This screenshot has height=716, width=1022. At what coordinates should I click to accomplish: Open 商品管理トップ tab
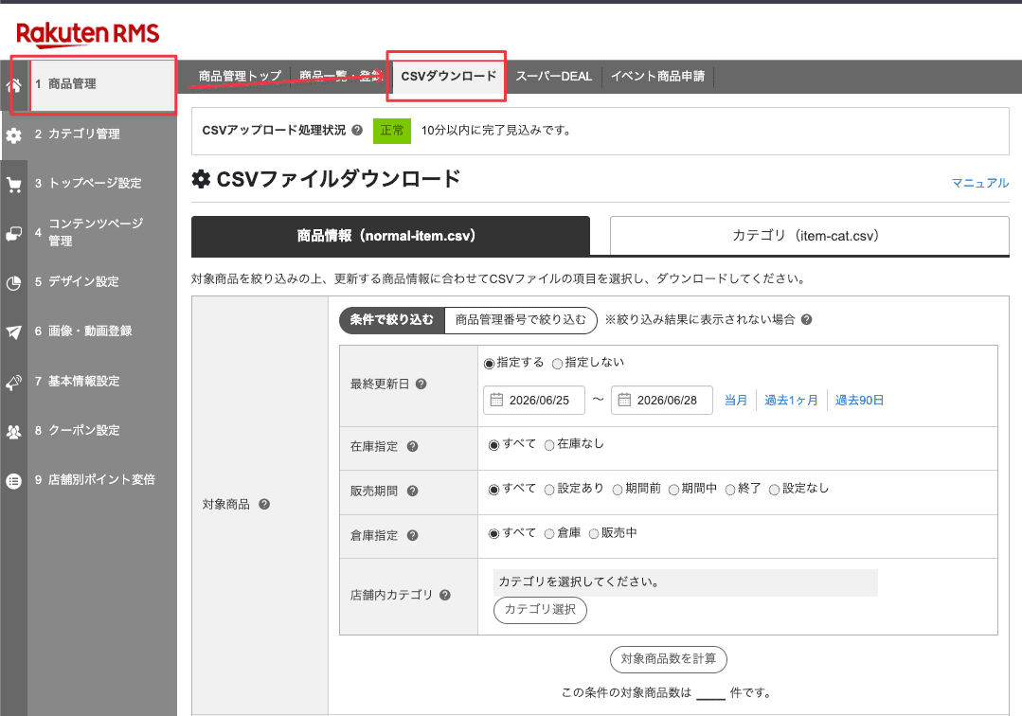tap(240, 76)
